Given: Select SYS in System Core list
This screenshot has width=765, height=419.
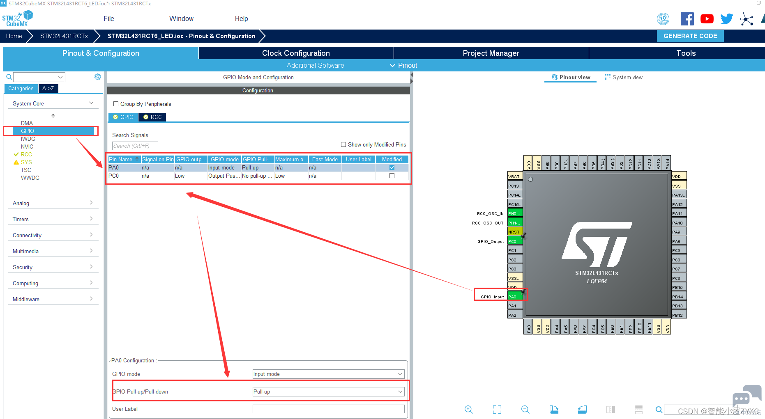Looking at the screenshot, I should (26, 162).
